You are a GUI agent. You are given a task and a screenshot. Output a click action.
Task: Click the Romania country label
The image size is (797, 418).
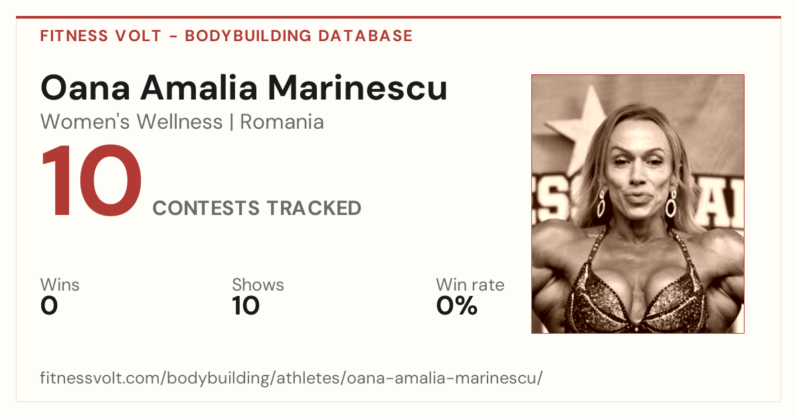click(282, 122)
